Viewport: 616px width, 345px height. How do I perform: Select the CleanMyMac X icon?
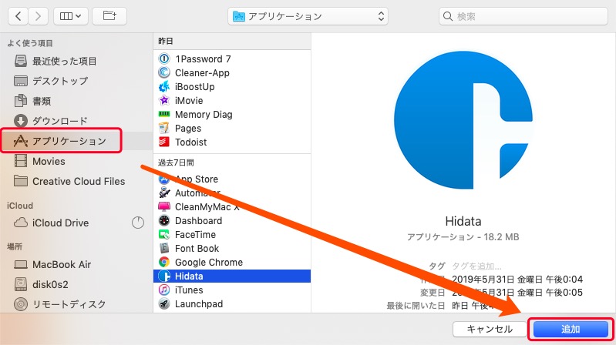[x=163, y=206]
